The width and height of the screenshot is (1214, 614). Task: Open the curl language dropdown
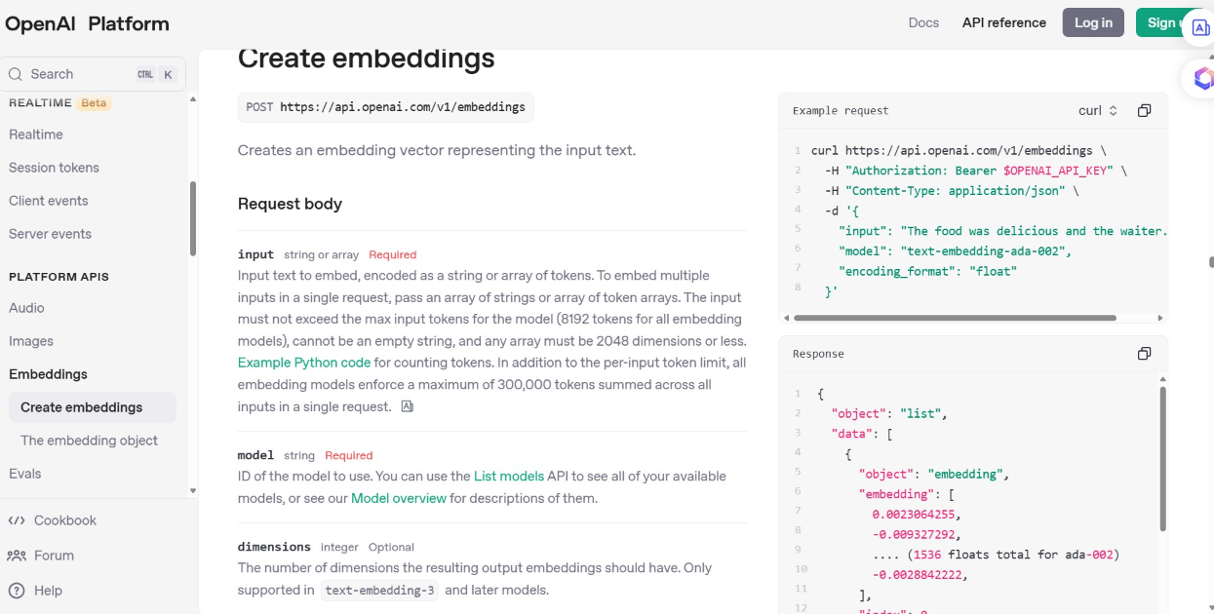1098,110
